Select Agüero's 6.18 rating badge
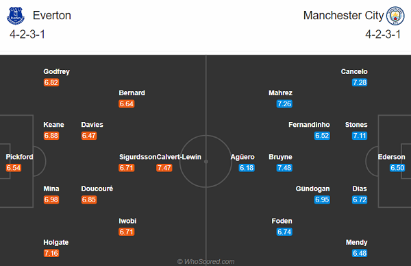This screenshot has width=411, height=266. [x=247, y=168]
